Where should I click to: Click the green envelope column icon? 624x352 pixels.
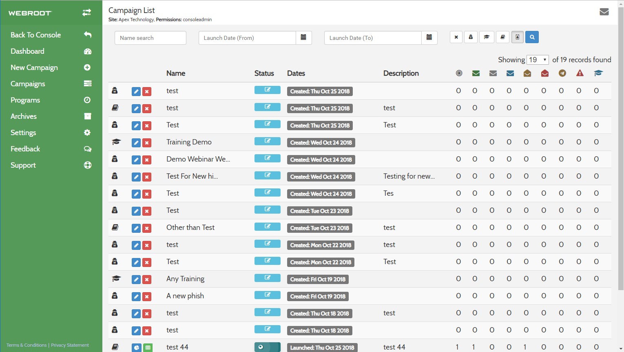tap(476, 73)
